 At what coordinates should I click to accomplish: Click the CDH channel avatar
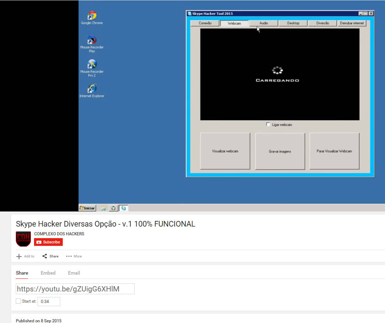23,239
